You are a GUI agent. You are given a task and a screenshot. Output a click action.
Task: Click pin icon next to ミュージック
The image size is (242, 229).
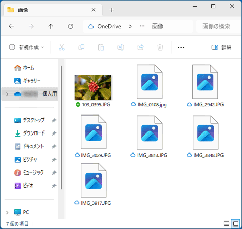click(54, 173)
